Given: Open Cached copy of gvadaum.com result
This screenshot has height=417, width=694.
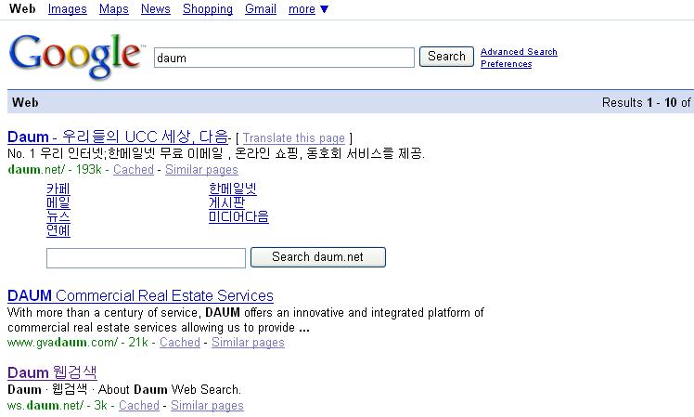Looking at the screenshot, I should click(180, 342).
